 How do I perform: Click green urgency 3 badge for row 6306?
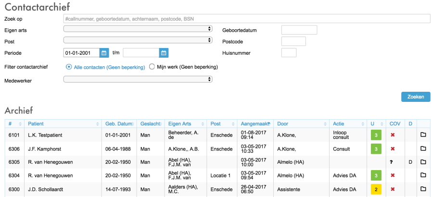pyautogui.click(x=376, y=149)
